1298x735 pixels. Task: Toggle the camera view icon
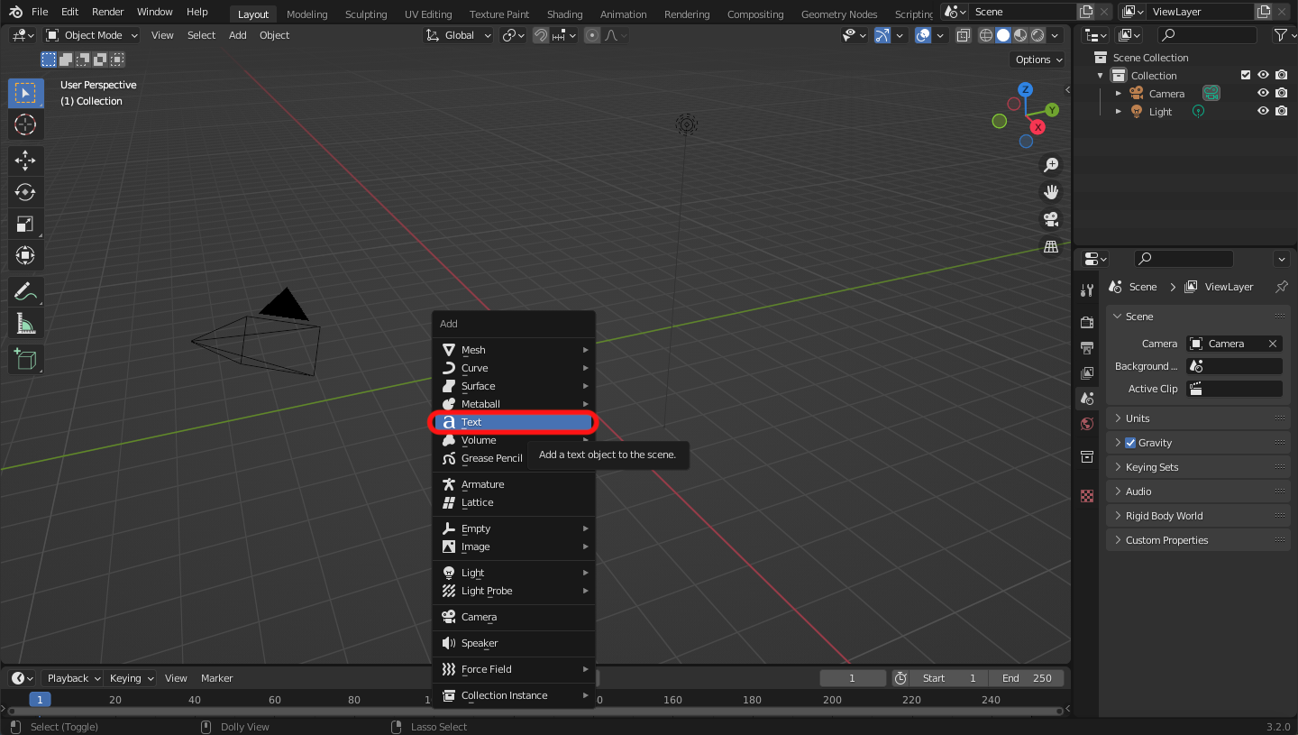click(1051, 219)
